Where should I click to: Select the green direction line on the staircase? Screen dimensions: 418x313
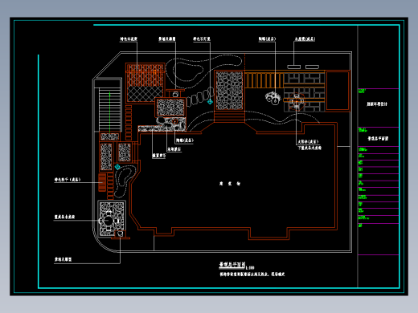(x=109, y=112)
